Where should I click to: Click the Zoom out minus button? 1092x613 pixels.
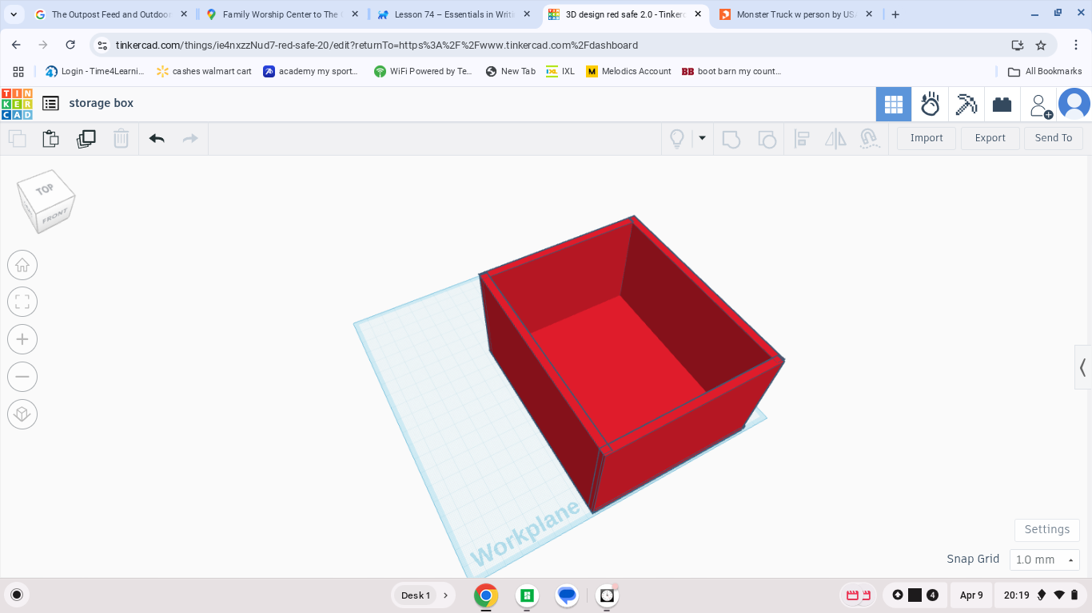(22, 377)
